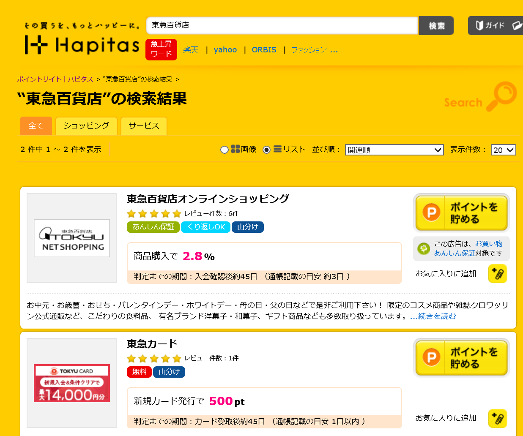Click the Tokyu Net Shopping thumbnail
The height and width of the screenshot is (436, 523).
pos(72,238)
